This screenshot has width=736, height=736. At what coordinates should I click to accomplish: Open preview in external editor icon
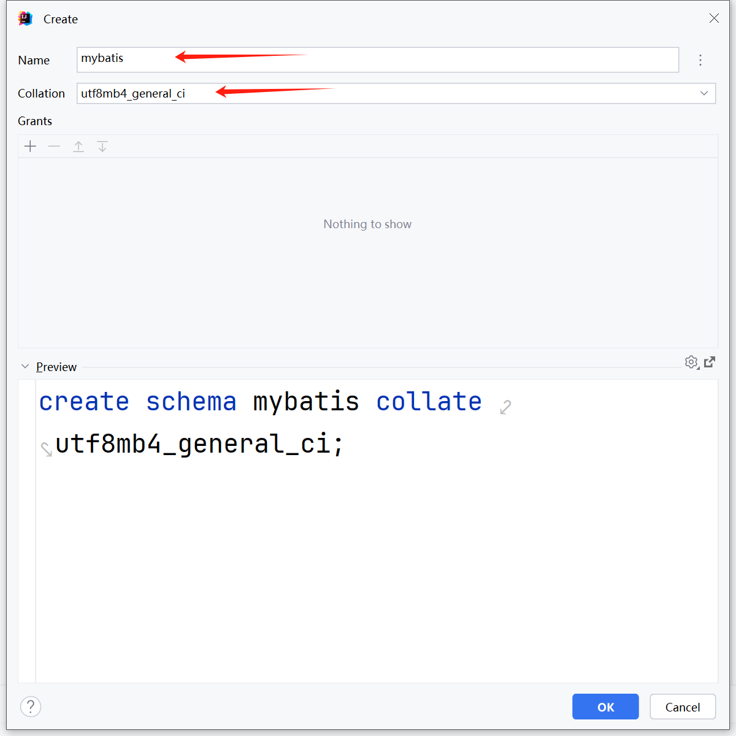point(710,362)
